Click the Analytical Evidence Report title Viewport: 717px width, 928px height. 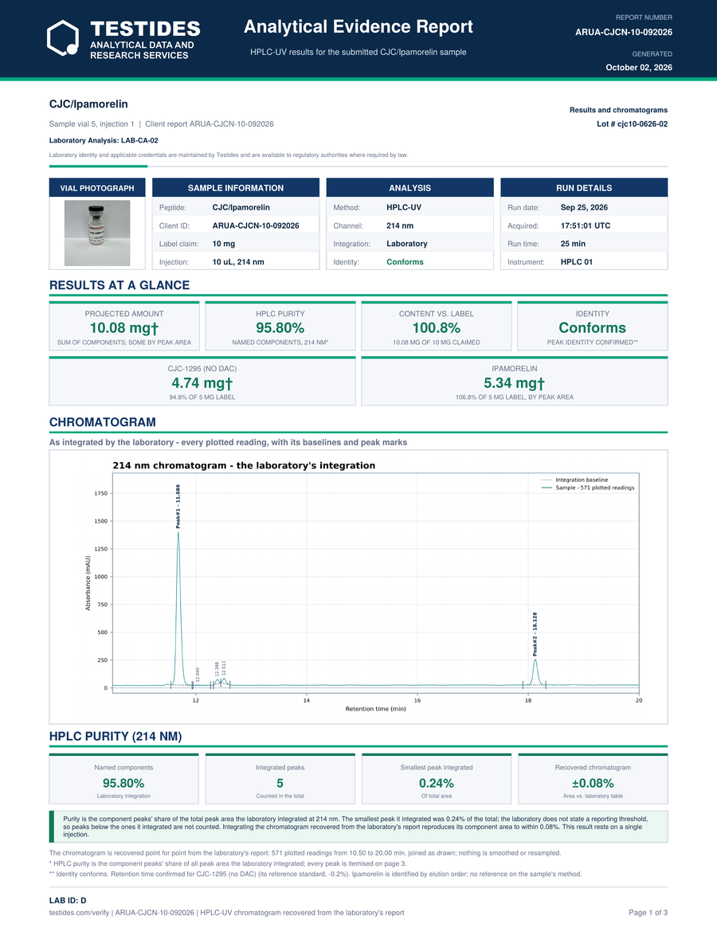pyautogui.click(x=358, y=26)
